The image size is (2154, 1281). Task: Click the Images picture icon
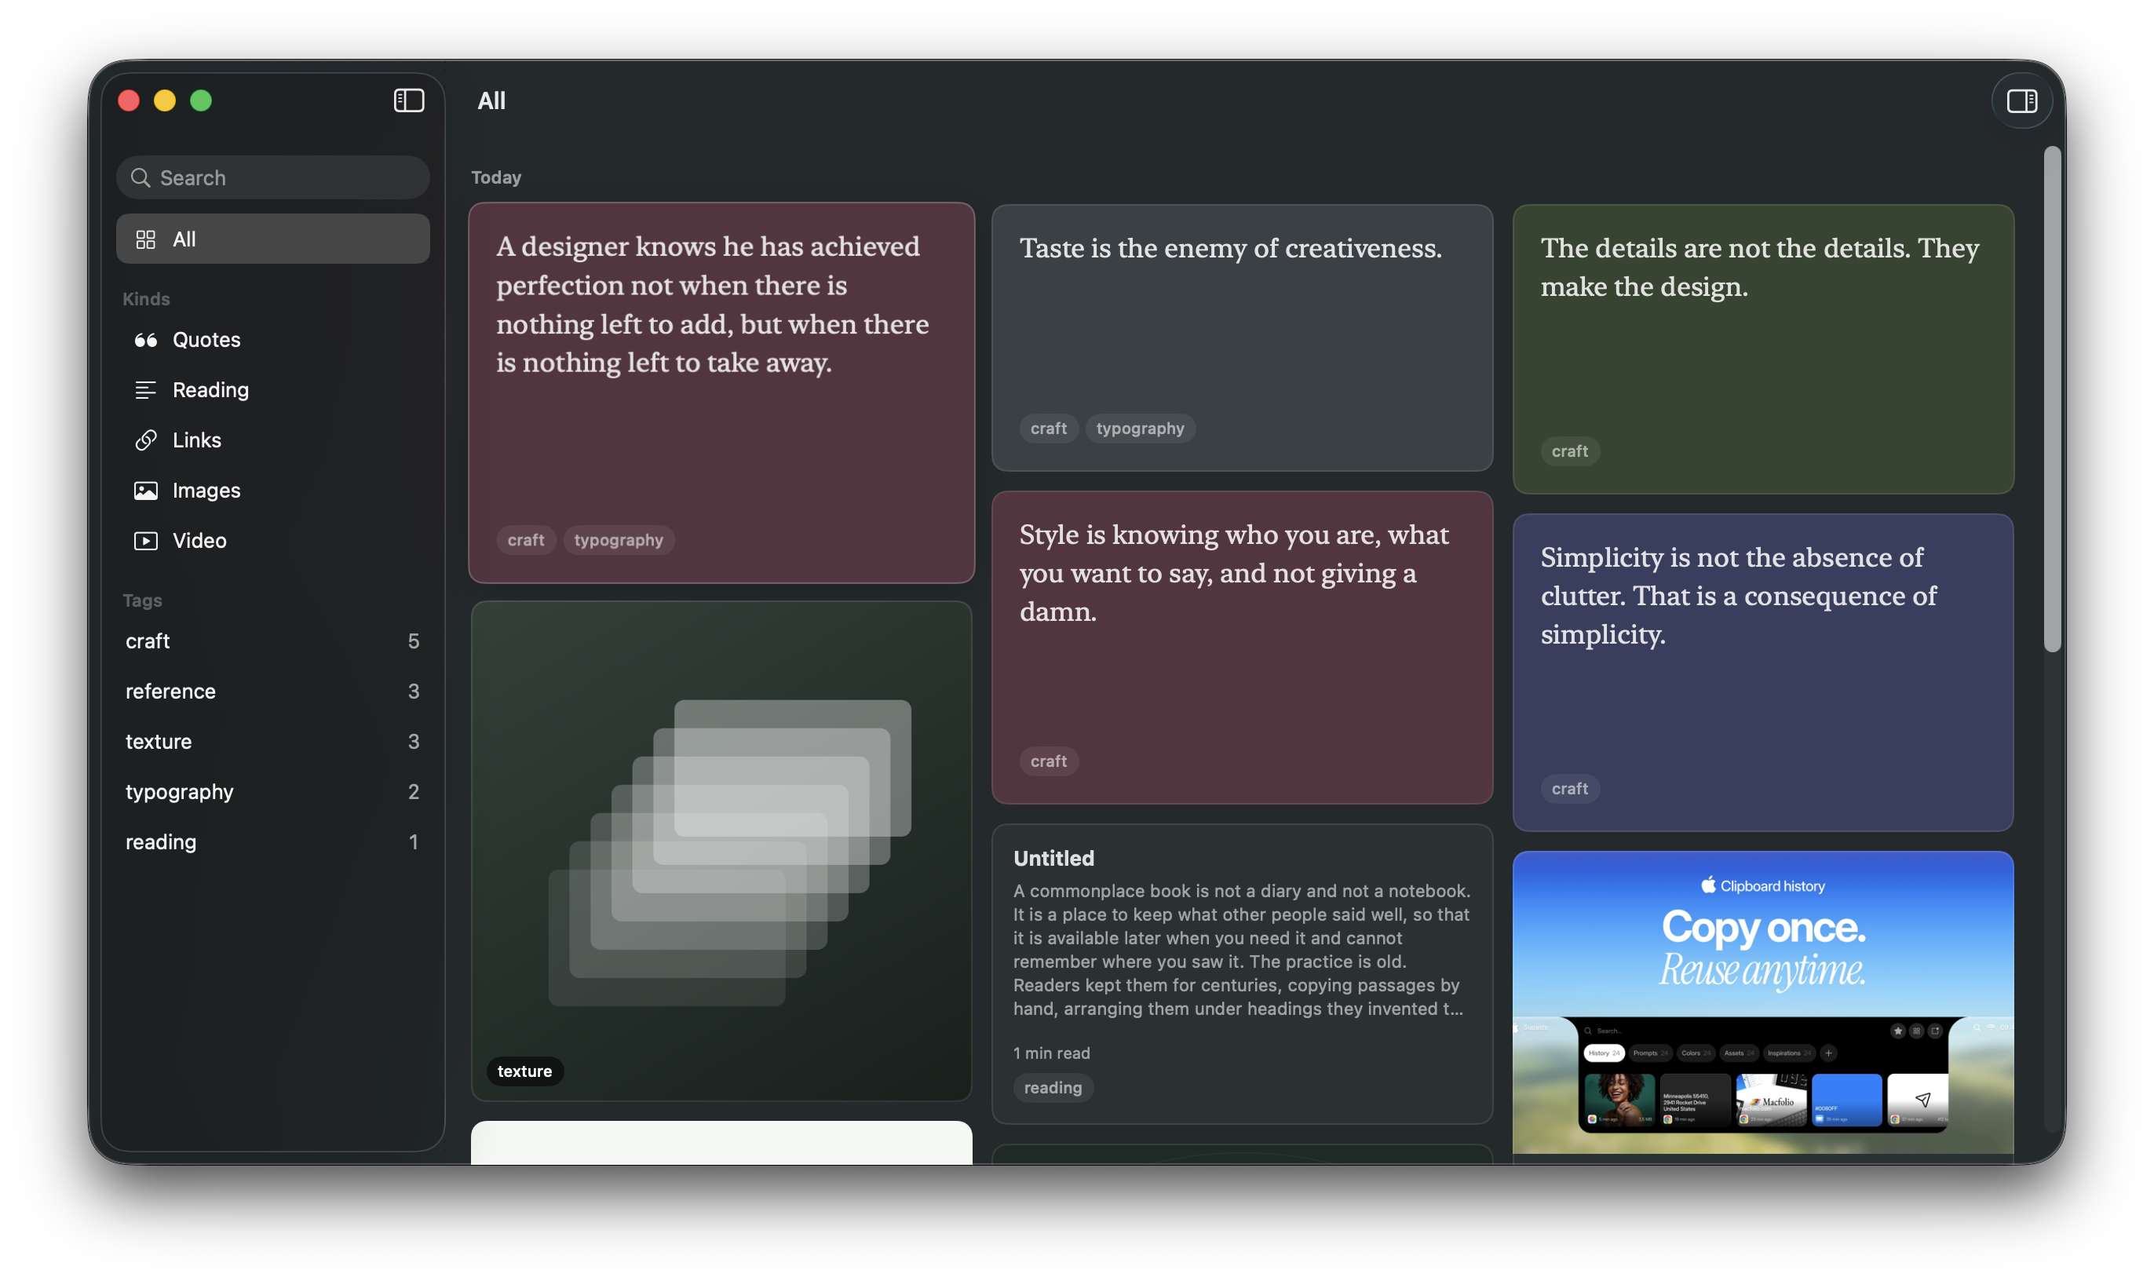coord(146,491)
